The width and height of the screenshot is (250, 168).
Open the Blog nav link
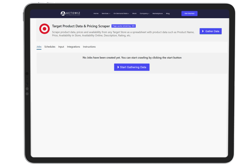coord(168,14)
